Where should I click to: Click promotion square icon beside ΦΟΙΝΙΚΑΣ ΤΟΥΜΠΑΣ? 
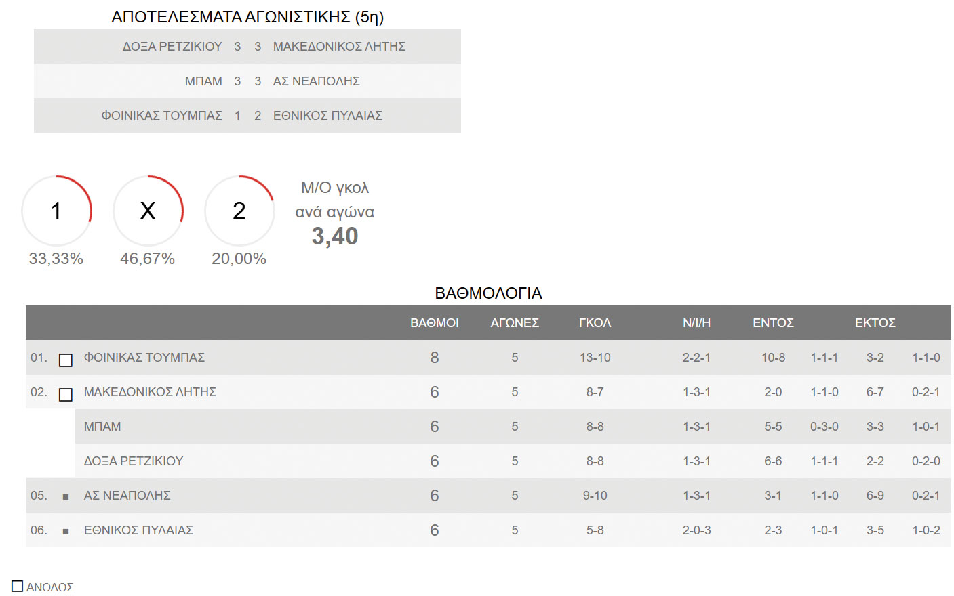(66, 360)
